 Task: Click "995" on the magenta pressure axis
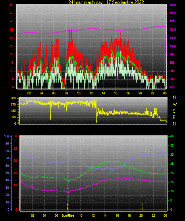coord(172,54)
